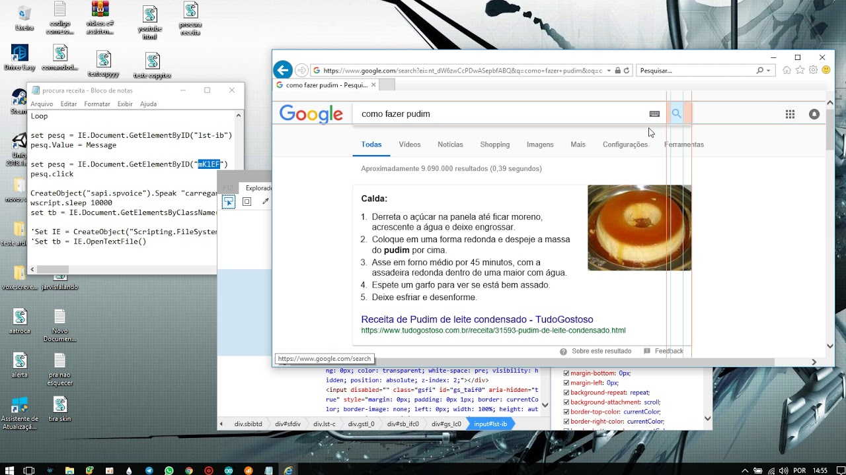Open IE Home page icon

(787, 70)
